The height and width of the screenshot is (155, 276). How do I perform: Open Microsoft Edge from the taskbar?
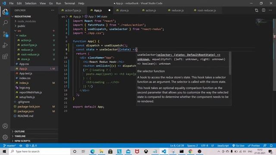[x=92, y=151]
